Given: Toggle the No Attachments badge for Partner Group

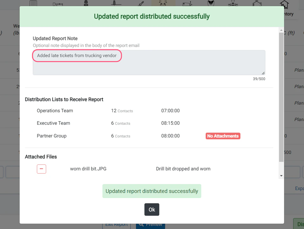Looking at the screenshot, I should (223, 136).
